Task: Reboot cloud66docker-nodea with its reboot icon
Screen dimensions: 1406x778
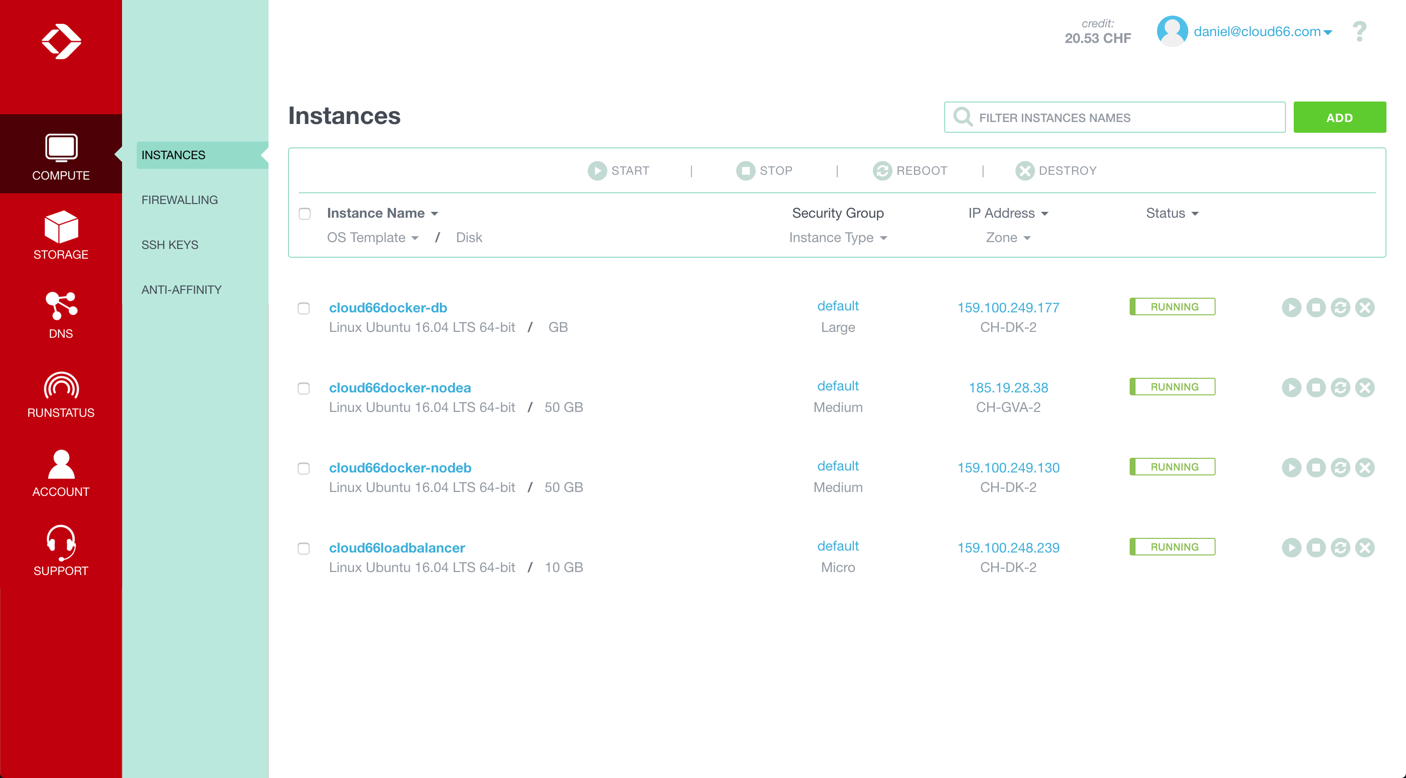Action: tap(1341, 388)
